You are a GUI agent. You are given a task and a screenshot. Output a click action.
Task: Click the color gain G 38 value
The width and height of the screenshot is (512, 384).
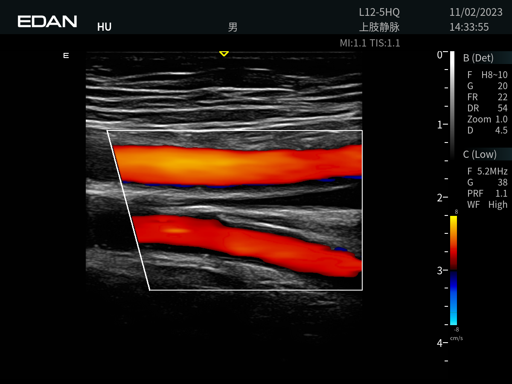487,183
